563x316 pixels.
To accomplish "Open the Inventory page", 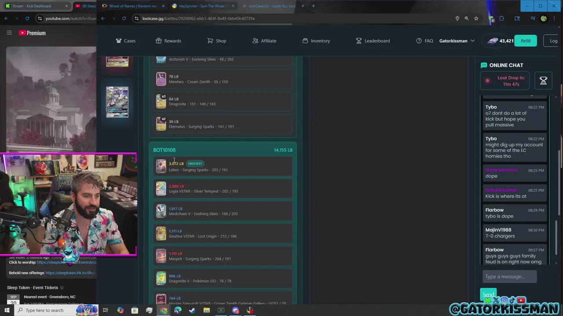I will click(x=316, y=41).
